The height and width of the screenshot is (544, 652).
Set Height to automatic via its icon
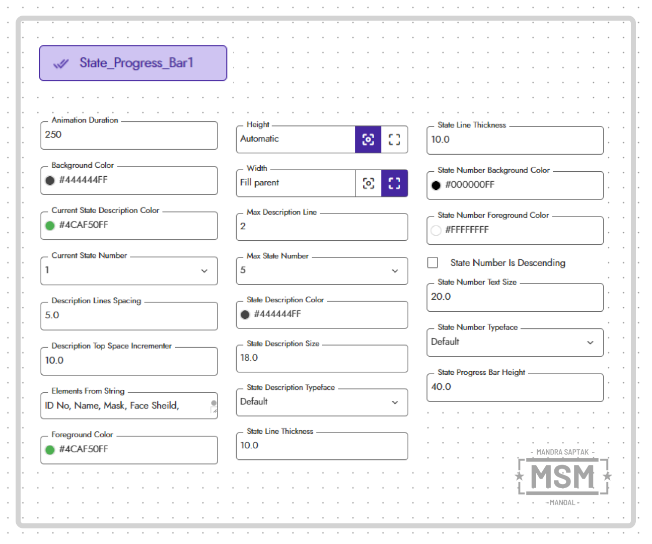click(x=368, y=140)
